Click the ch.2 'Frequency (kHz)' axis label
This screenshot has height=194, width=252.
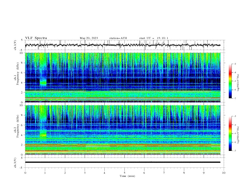pyautogui.click(x=18, y=126)
